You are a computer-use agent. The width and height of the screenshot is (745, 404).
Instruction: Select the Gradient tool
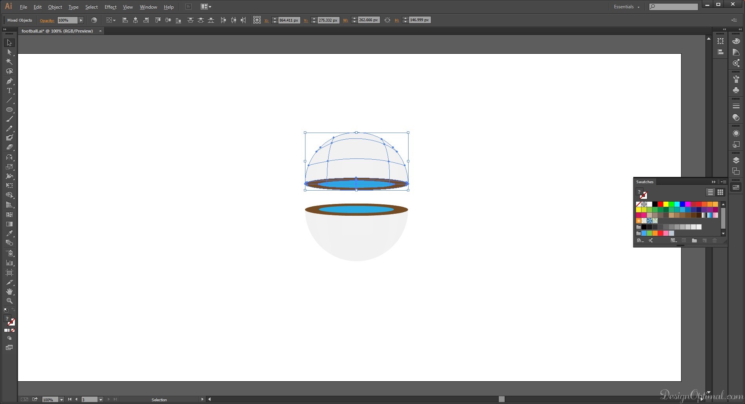(9, 224)
